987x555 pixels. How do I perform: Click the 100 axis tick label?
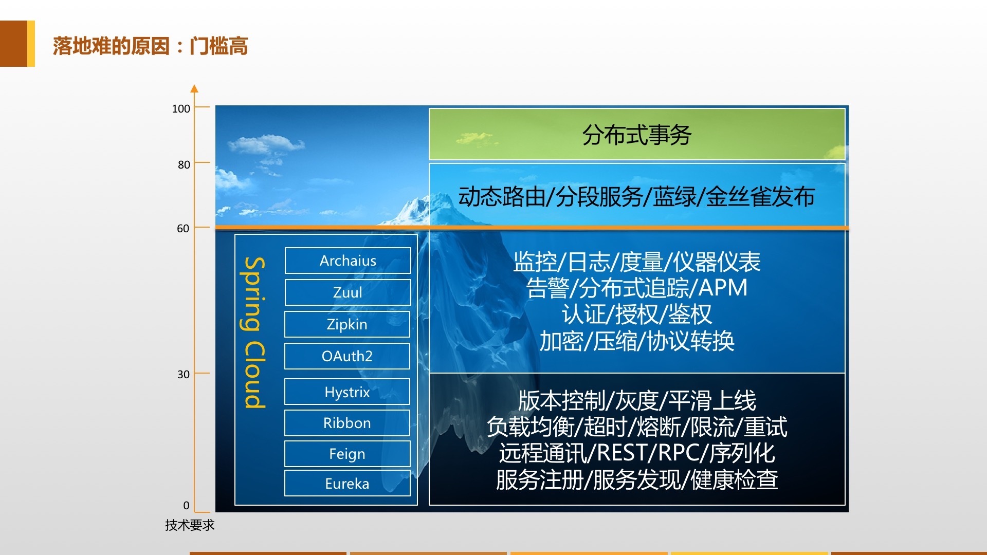coord(181,108)
